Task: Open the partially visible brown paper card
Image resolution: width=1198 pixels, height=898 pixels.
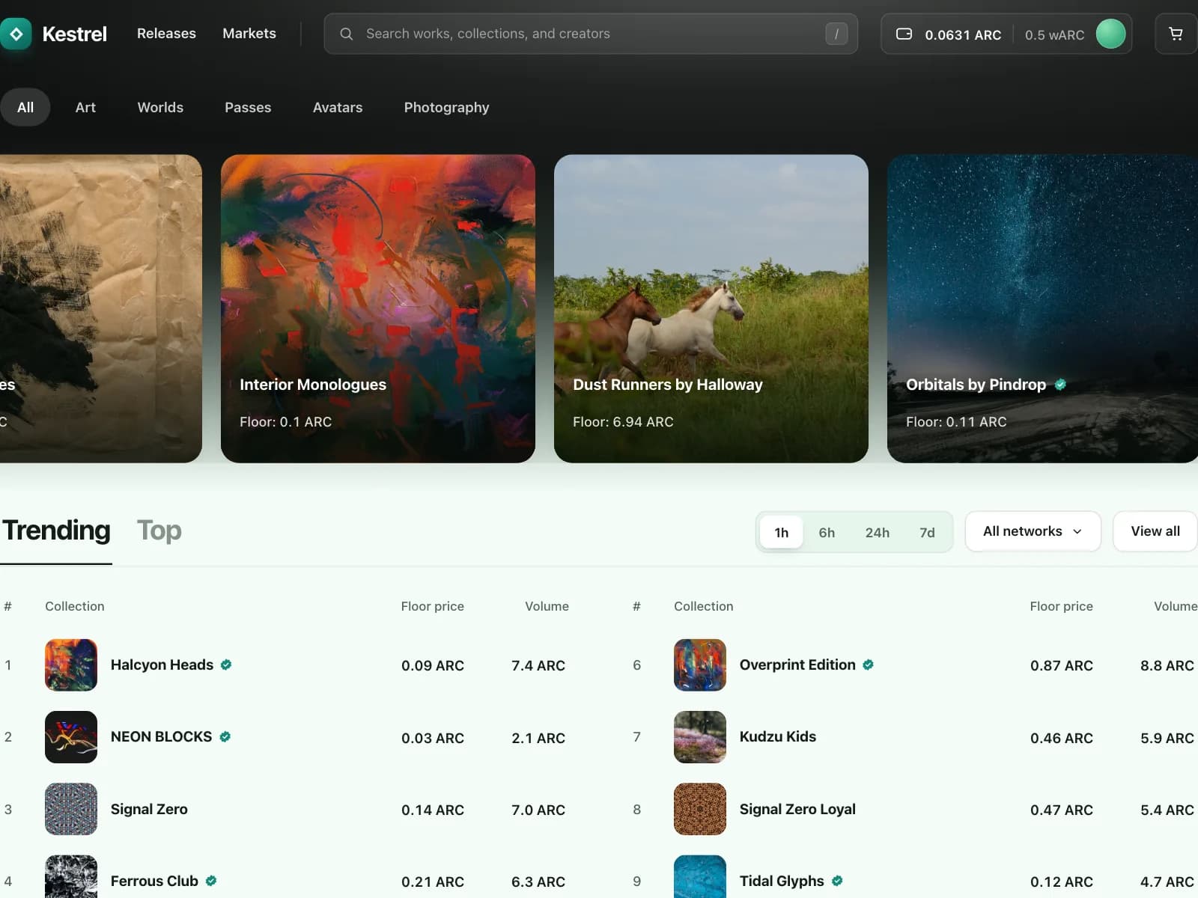Action: pos(101,308)
